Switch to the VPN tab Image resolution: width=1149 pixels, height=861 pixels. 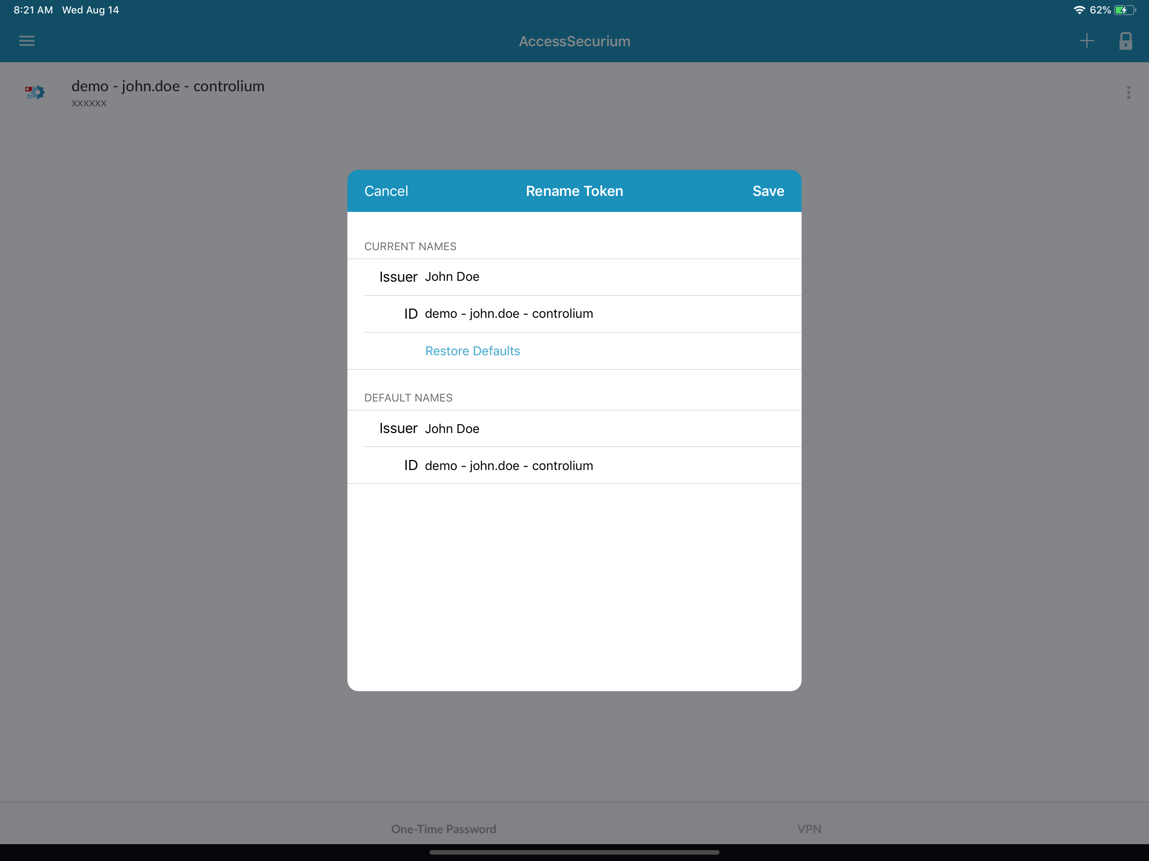click(x=809, y=829)
